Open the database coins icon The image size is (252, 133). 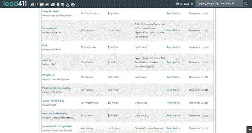(x=62, y=4)
